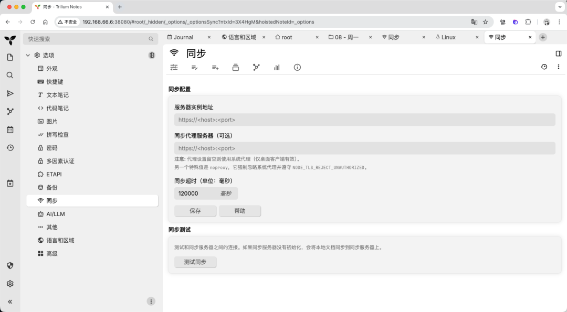Open tree settings three-dot button
The image size is (567, 312).
151,301
